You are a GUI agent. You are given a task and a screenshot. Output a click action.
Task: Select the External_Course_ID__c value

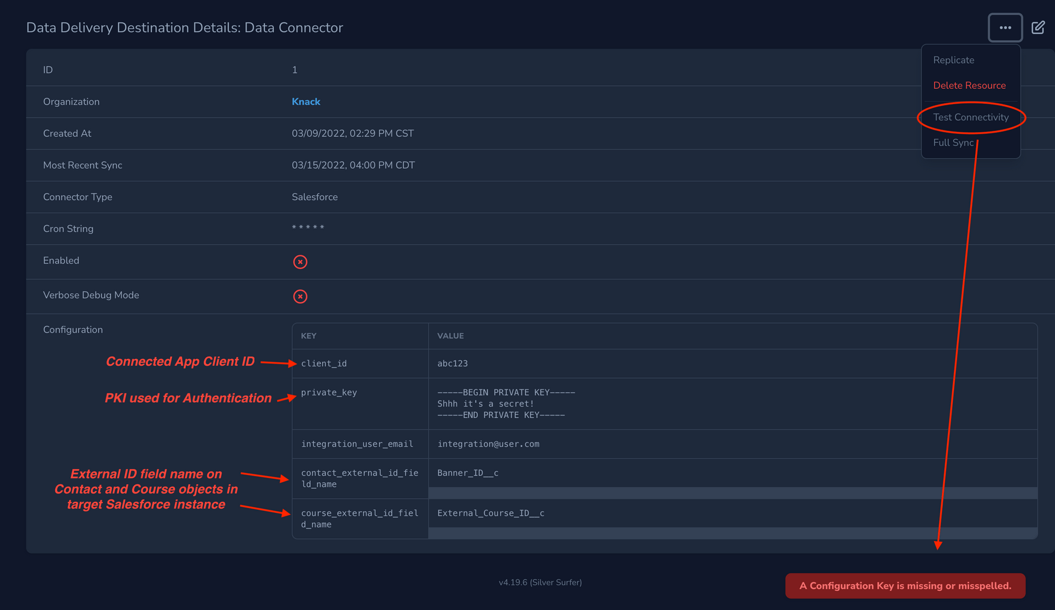[x=491, y=513]
